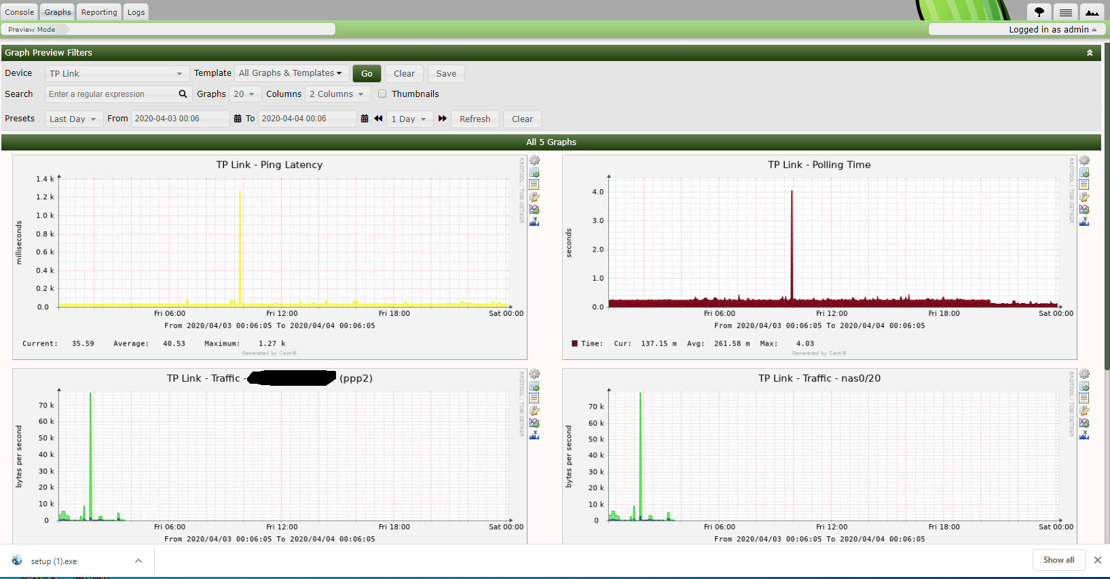1110x579 pixels.
Task: Click the green Go button
Action: pos(367,73)
